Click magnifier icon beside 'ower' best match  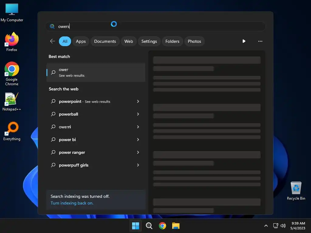click(53, 73)
